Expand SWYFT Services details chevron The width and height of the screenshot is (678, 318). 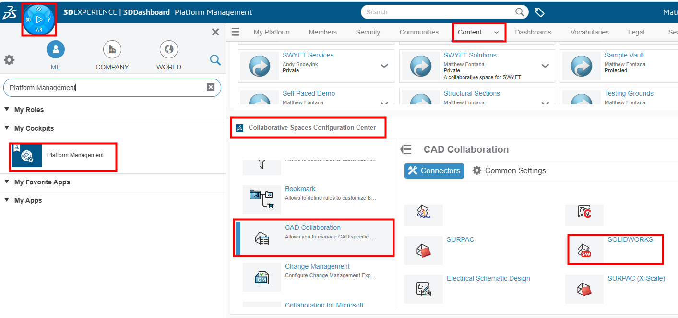tap(384, 66)
